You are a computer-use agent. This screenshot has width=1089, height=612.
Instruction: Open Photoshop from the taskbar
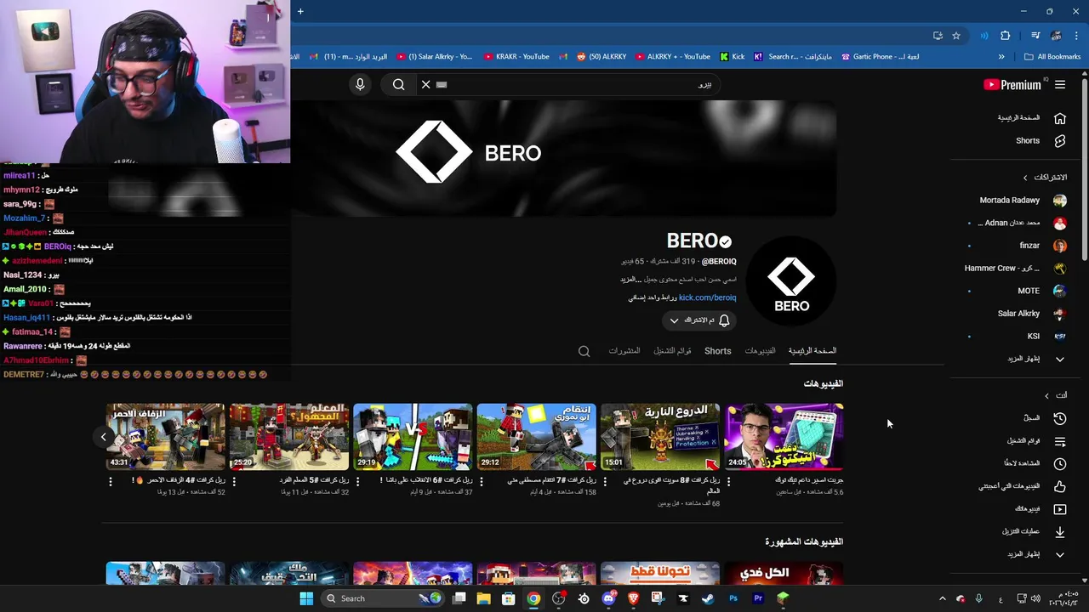click(x=733, y=598)
